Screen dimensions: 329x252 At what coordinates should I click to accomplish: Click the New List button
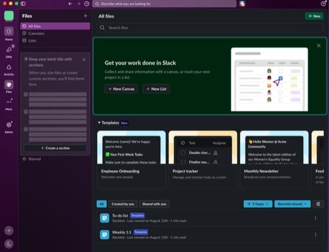[156, 89]
